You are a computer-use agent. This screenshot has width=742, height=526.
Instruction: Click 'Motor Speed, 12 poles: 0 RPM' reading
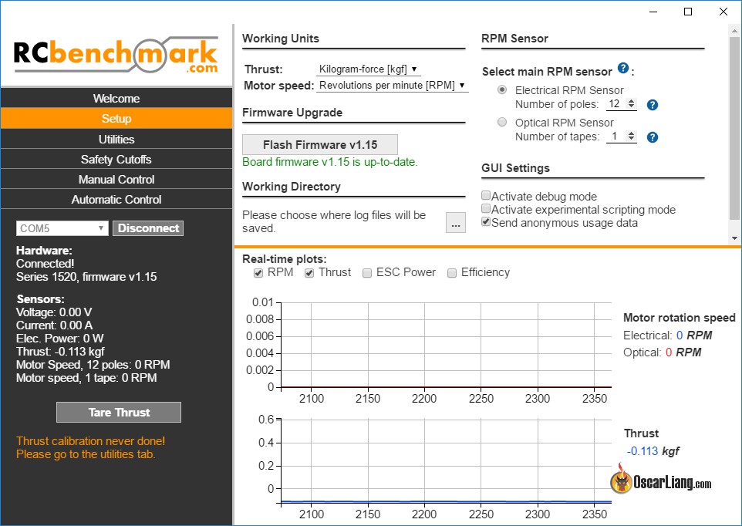point(93,365)
